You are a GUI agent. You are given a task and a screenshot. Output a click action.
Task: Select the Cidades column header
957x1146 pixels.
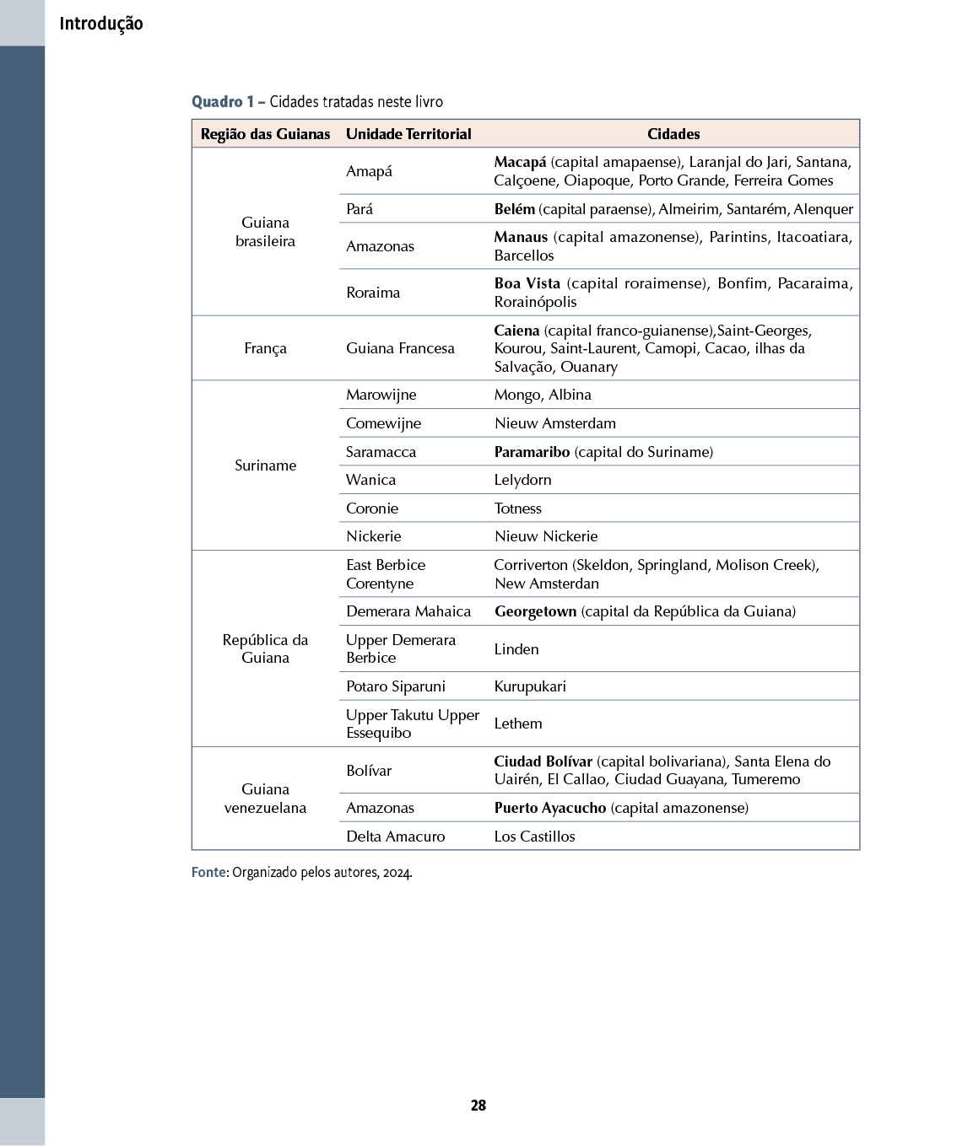(673, 134)
